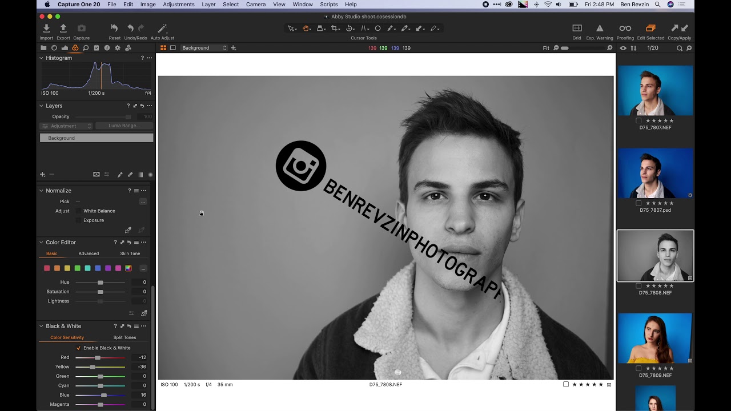Select the Pointer cursor tool
This screenshot has width=731, height=411.
[x=291, y=28]
